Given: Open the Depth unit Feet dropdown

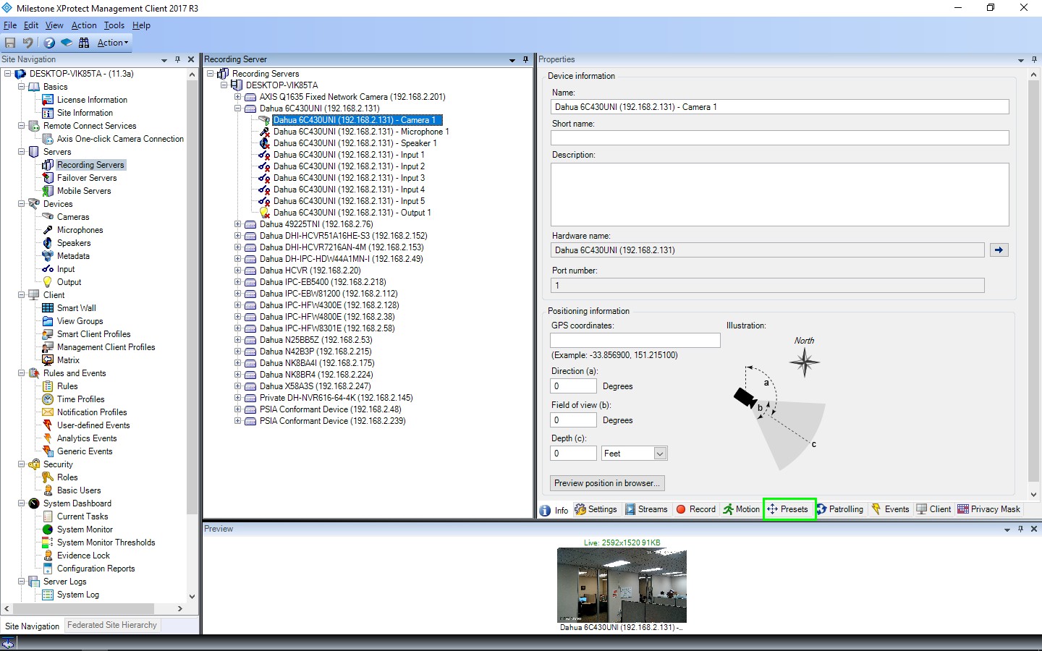Looking at the screenshot, I should click(659, 454).
